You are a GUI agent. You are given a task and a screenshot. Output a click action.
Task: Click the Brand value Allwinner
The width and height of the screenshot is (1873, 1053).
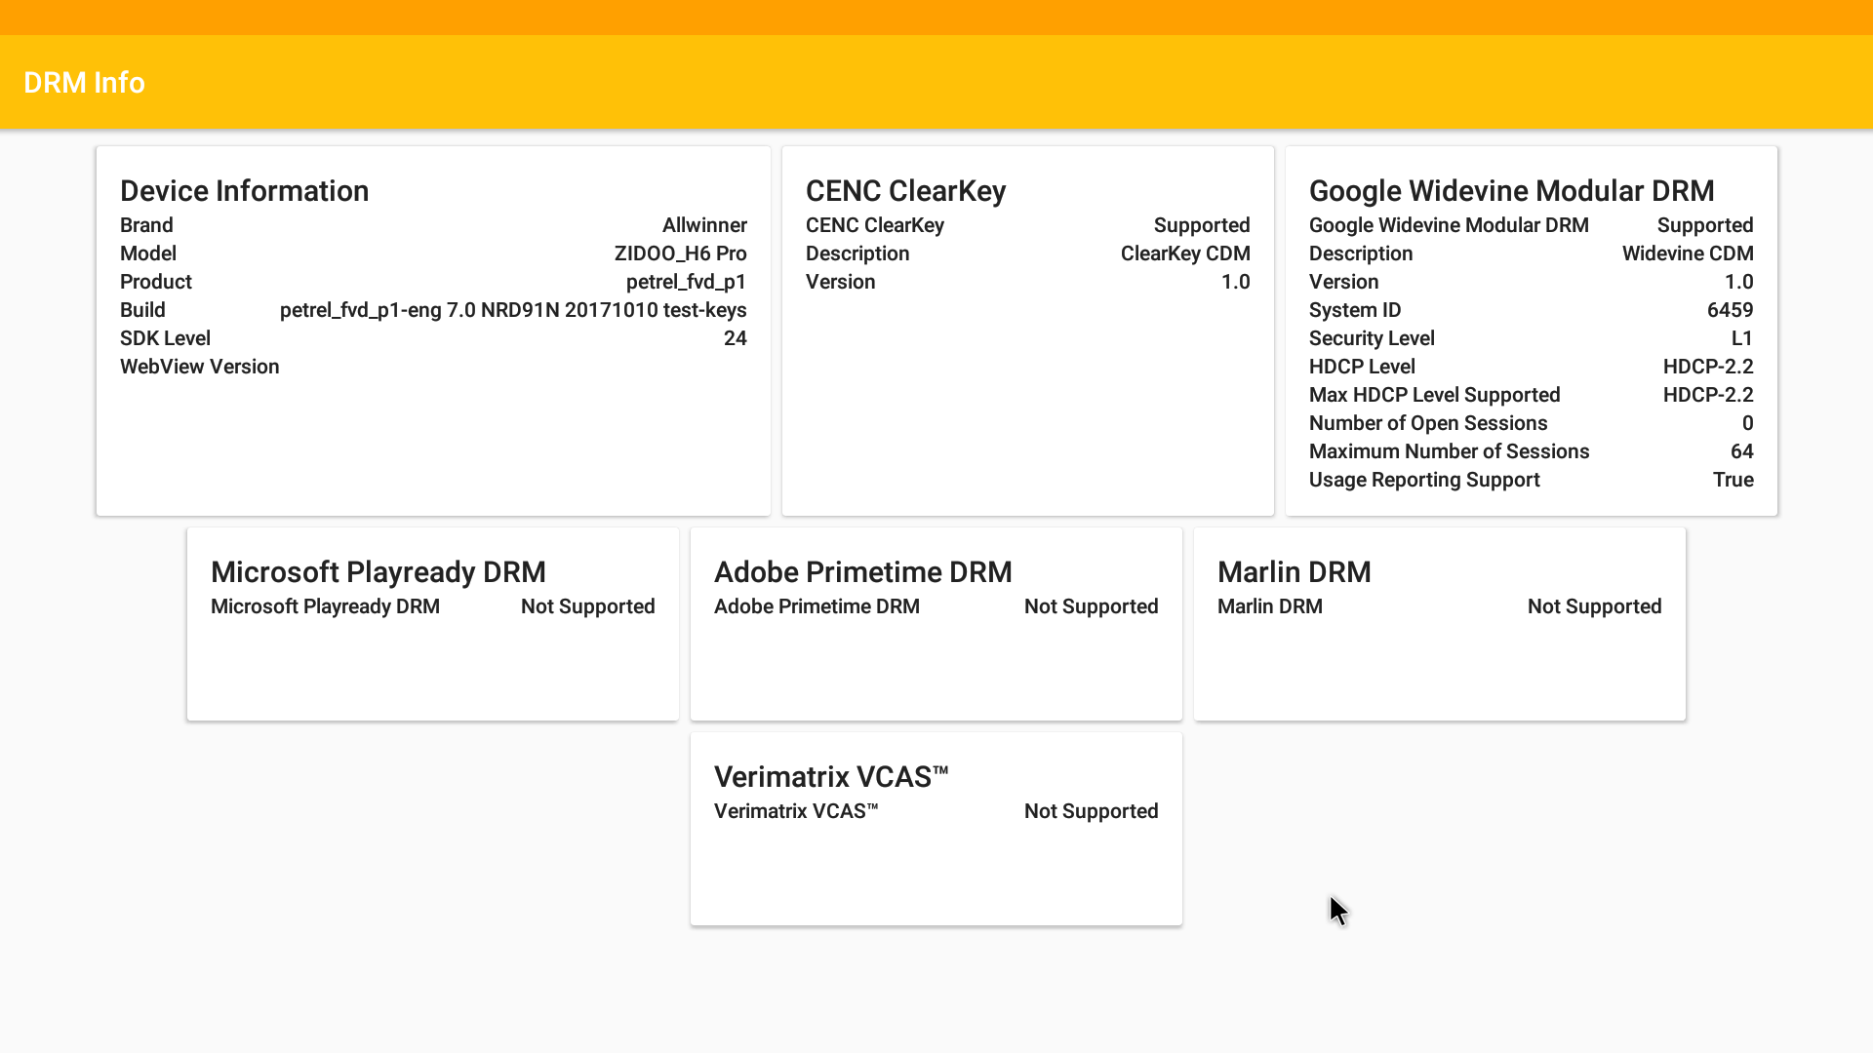tap(704, 225)
